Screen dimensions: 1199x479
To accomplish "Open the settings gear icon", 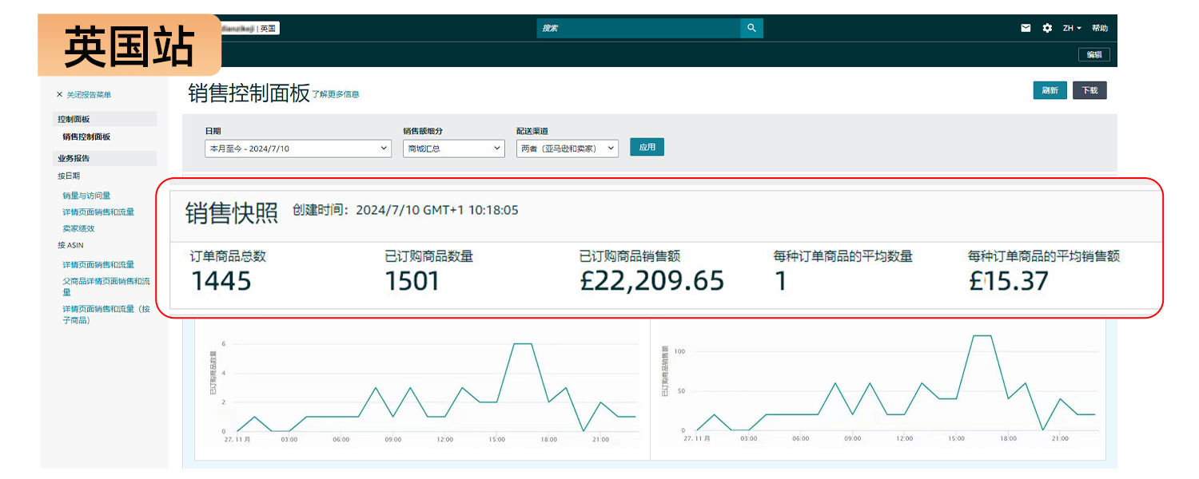I will (1047, 27).
